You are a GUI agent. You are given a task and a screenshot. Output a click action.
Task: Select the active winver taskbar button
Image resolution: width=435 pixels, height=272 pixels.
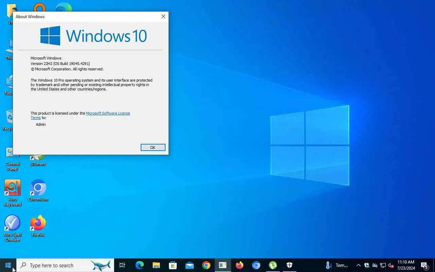pos(223,265)
